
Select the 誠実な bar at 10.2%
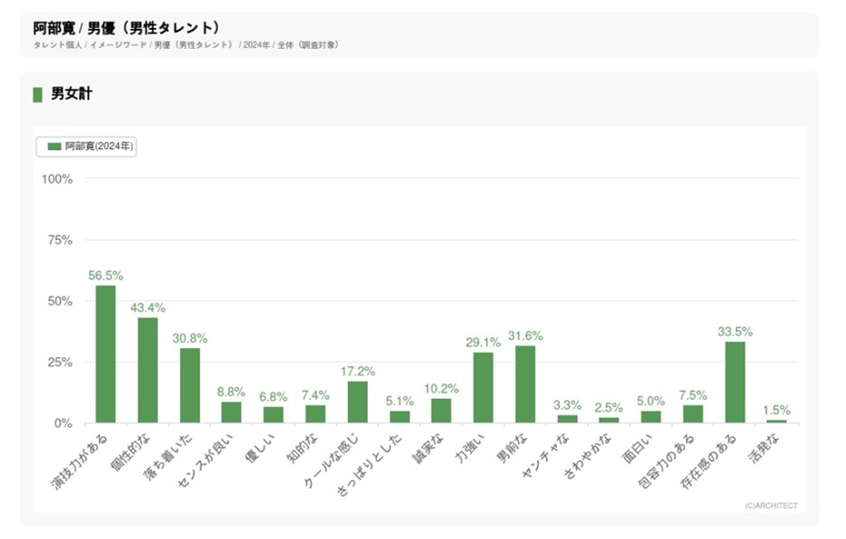tap(441, 411)
